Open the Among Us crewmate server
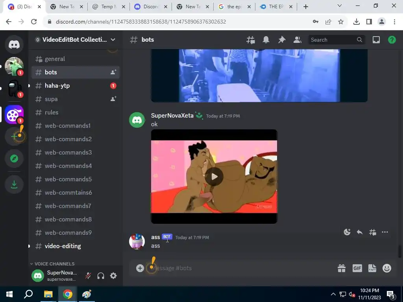 pos(14,88)
